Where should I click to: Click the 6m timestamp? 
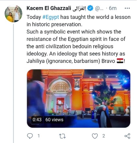pyautogui.click(x=113, y=8)
